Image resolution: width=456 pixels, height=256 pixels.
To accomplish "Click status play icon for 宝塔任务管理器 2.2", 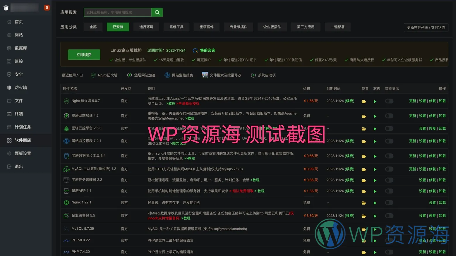I will click(375, 181).
